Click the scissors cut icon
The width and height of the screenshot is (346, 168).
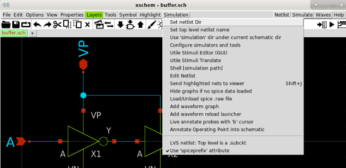(x=57, y=24)
